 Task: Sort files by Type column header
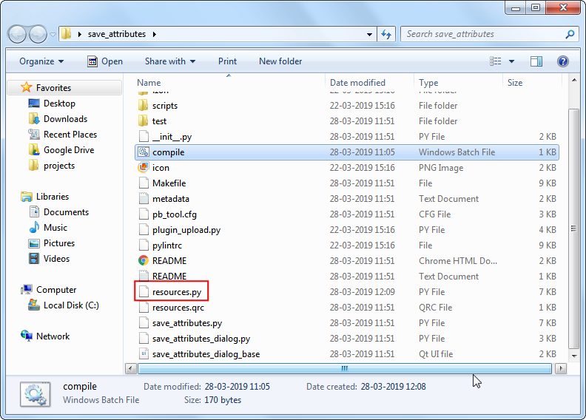[x=428, y=83]
